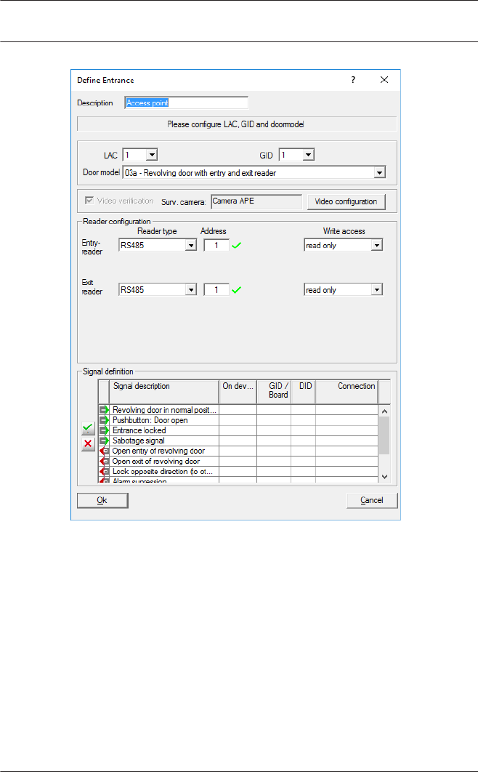Open Exit reader Write access dropdown

click(x=377, y=290)
